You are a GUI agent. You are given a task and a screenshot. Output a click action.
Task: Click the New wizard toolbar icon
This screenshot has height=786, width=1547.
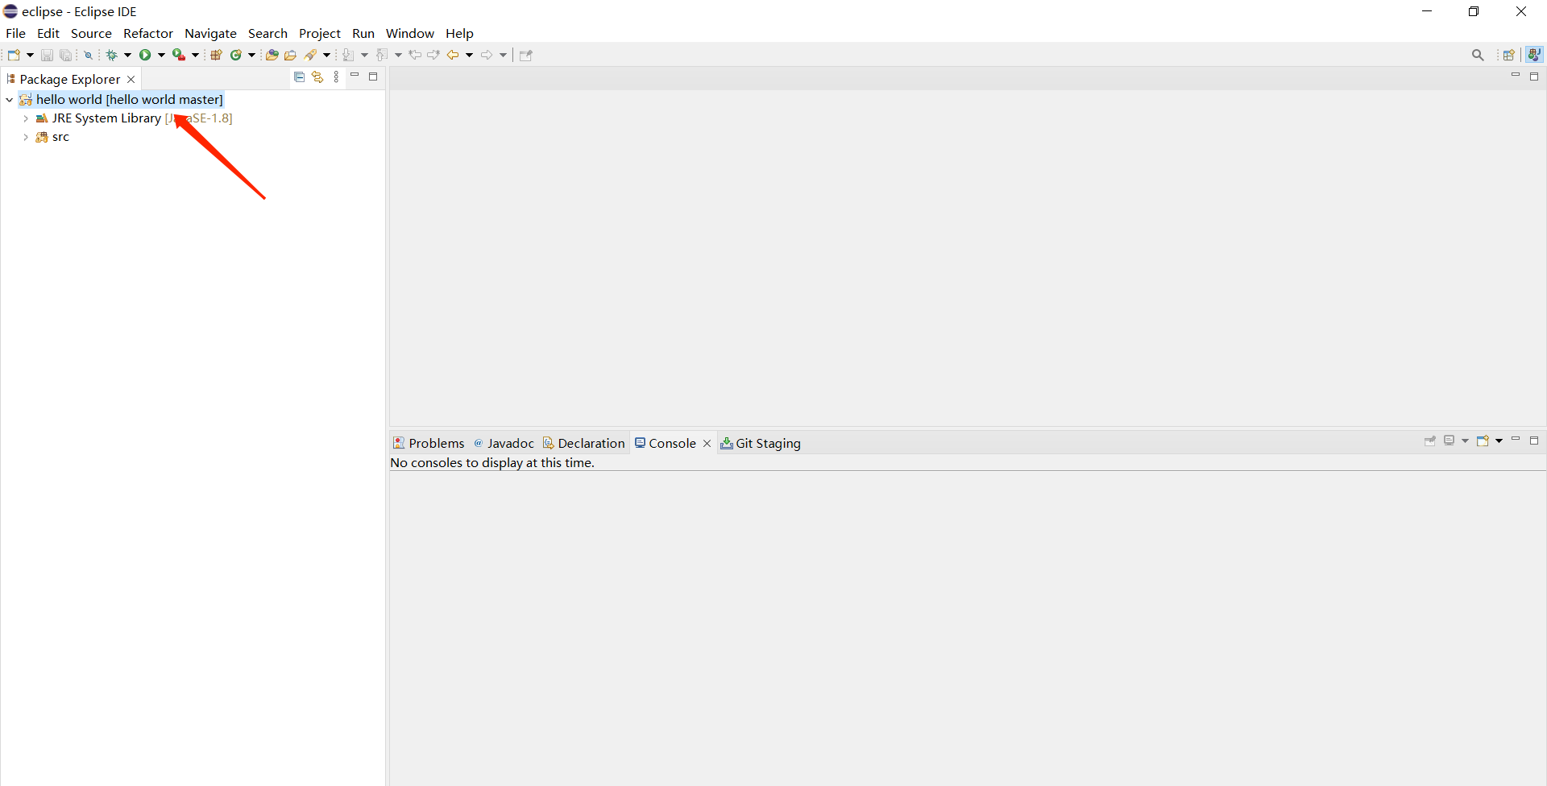(14, 55)
